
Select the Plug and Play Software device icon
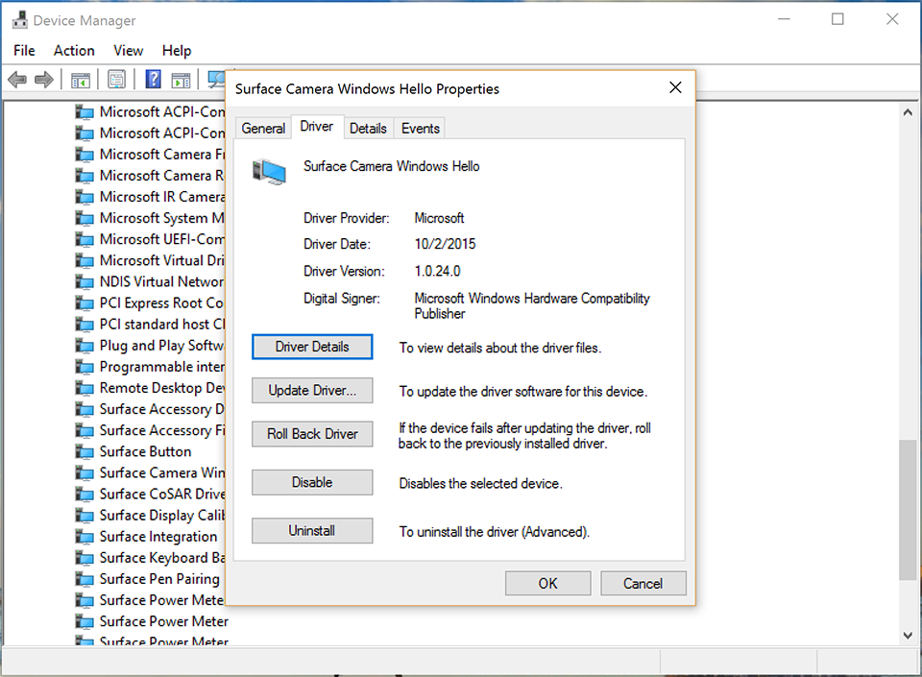pyautogui.click(x=85, y=346)
